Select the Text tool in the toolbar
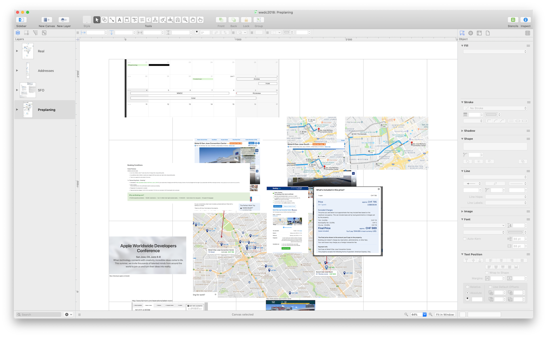Viewport: 547px width, 337px height. [x=119, y=20]
